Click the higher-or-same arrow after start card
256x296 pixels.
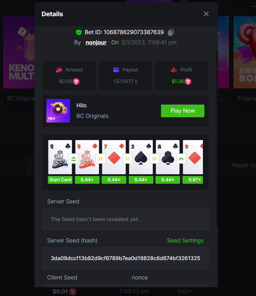(x=73, y=159)
